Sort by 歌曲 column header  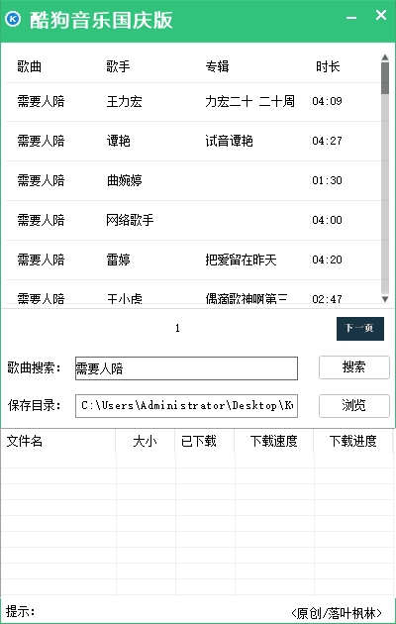point(30,66)
